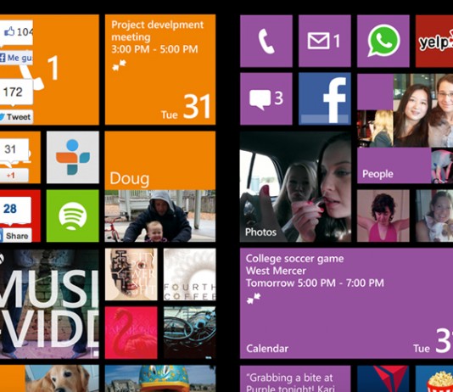Click the share count bubble 28

15,210
